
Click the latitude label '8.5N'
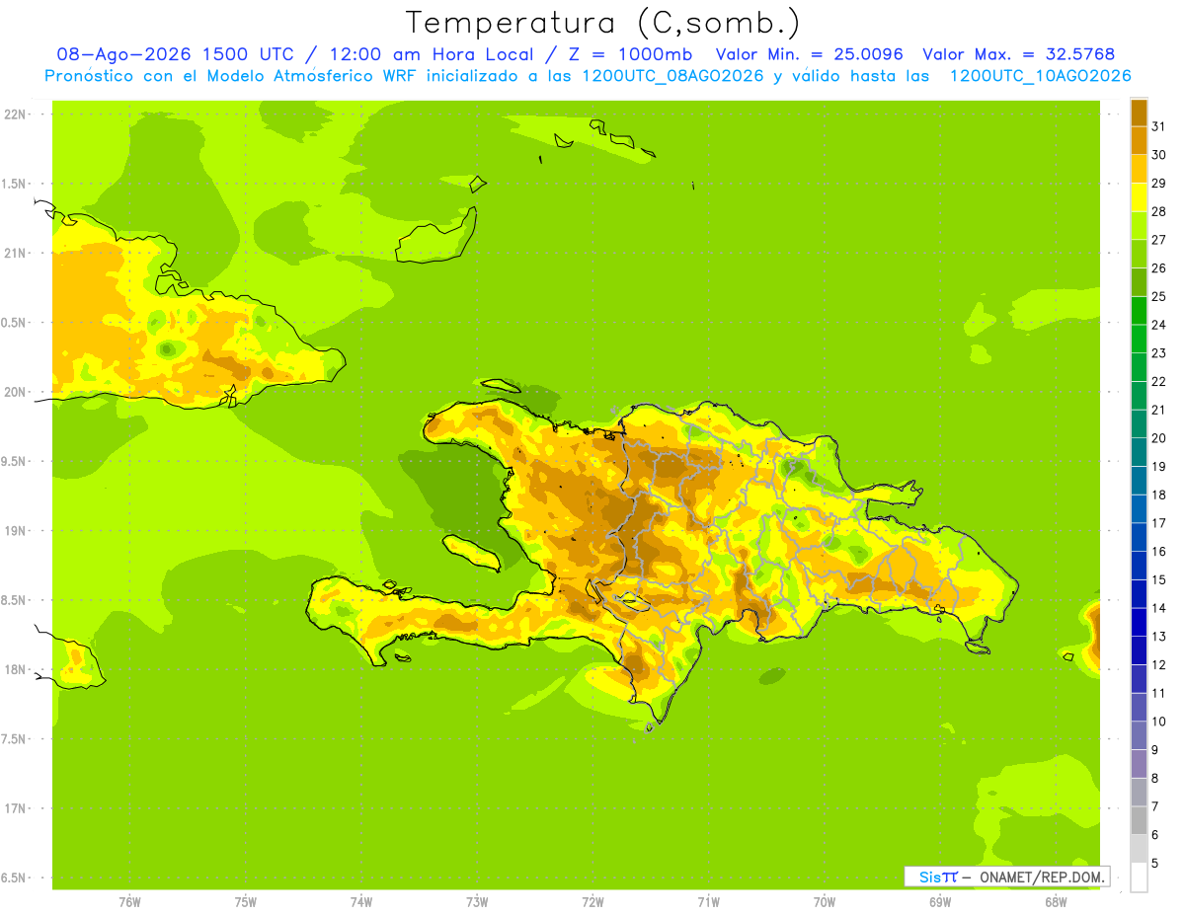pyautogui.click(x=14, y=600)
